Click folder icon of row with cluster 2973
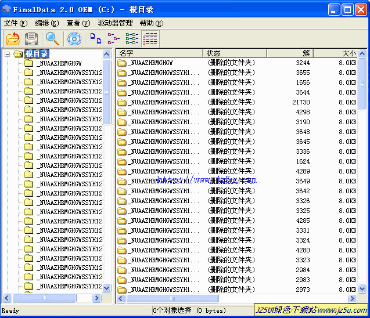Viewport: 370px width, 318px height. click(x=122, y=290)
